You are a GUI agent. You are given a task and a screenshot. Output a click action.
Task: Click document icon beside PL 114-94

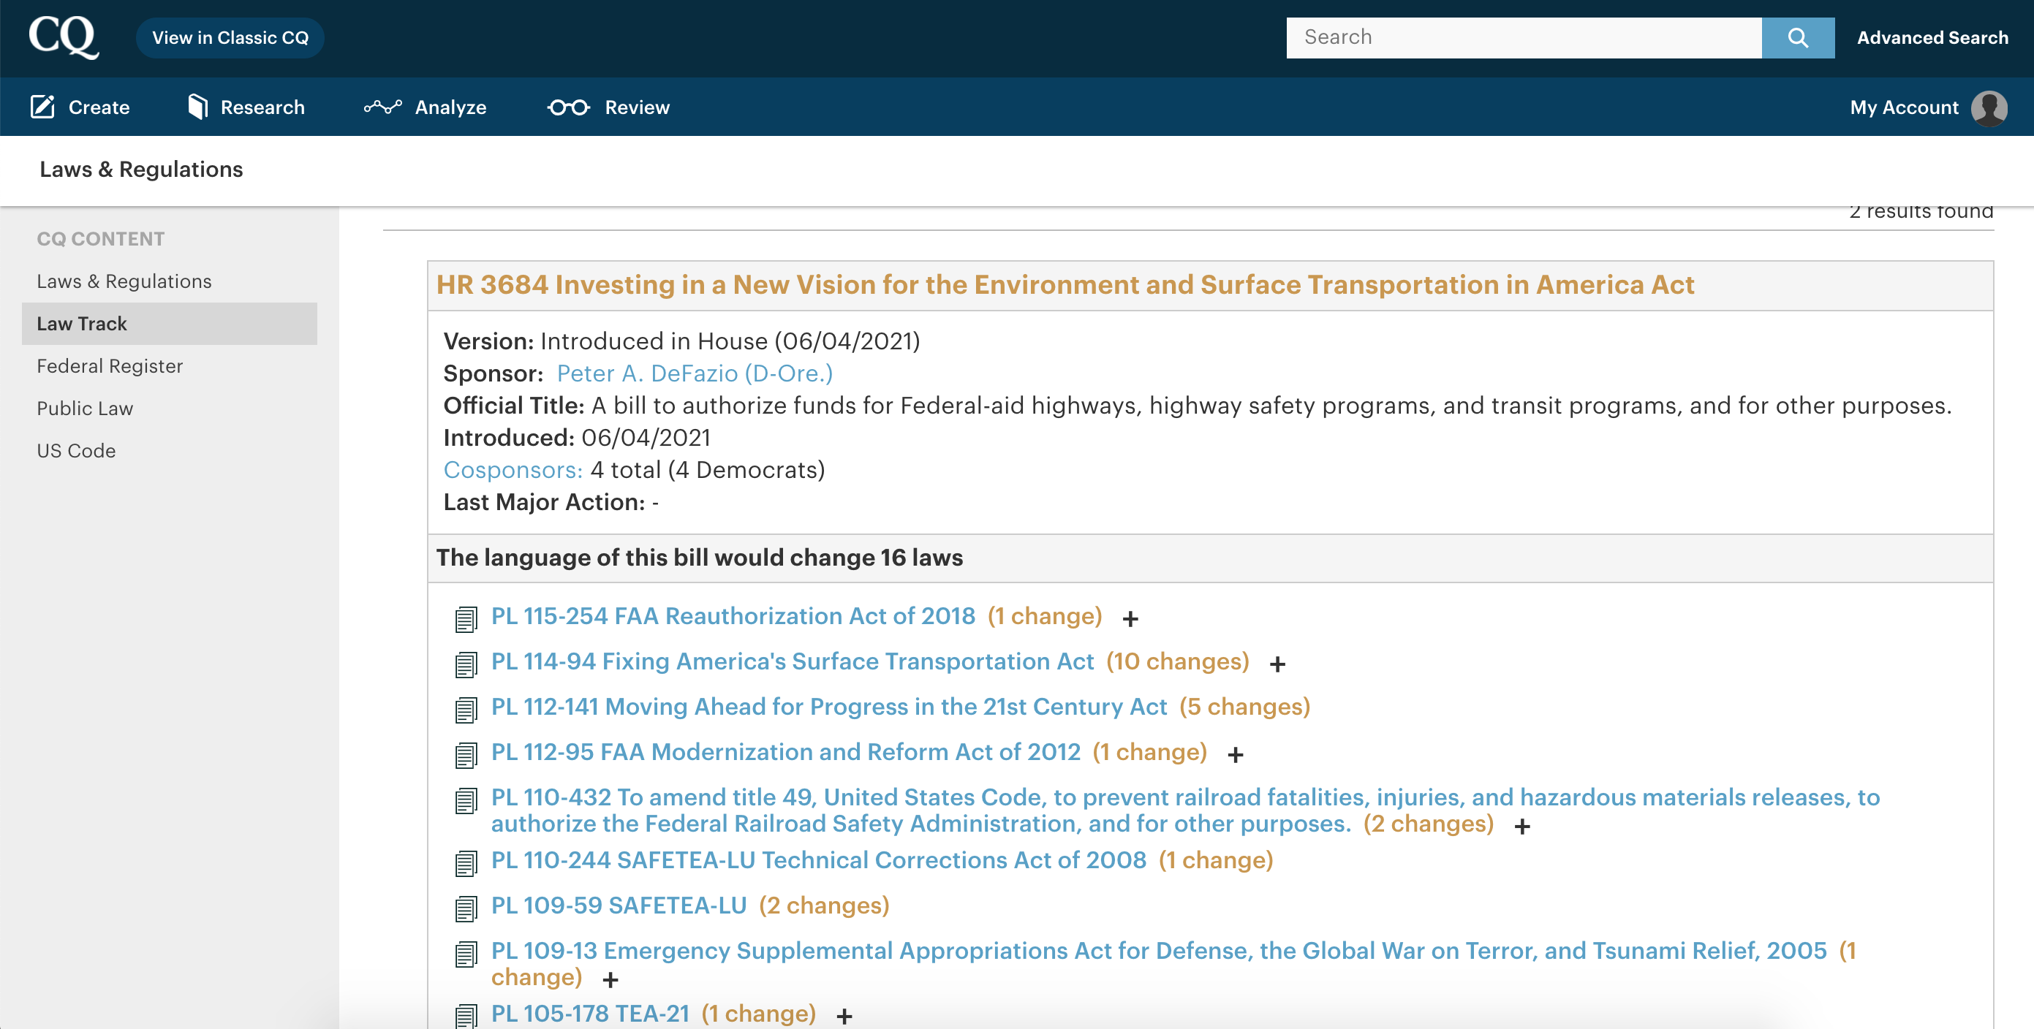pos(466,664)
